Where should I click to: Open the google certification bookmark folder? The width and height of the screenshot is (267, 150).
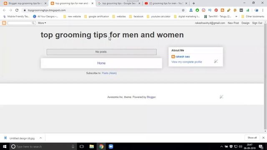(97, 17)
